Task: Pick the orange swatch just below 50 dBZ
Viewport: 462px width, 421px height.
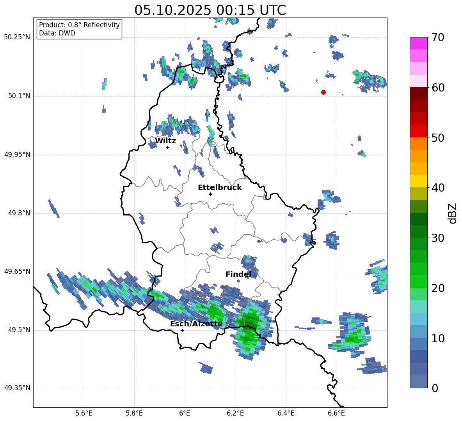Action: pos(418,144)
